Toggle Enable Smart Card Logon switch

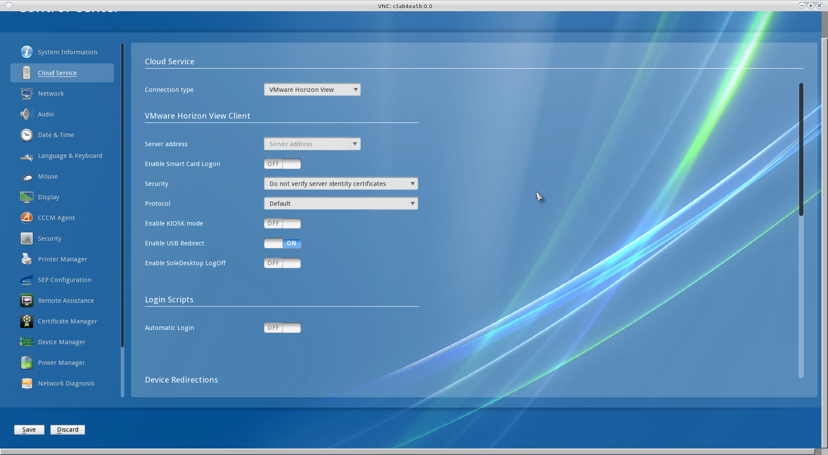pyautogui.click(x=282, y=164)
